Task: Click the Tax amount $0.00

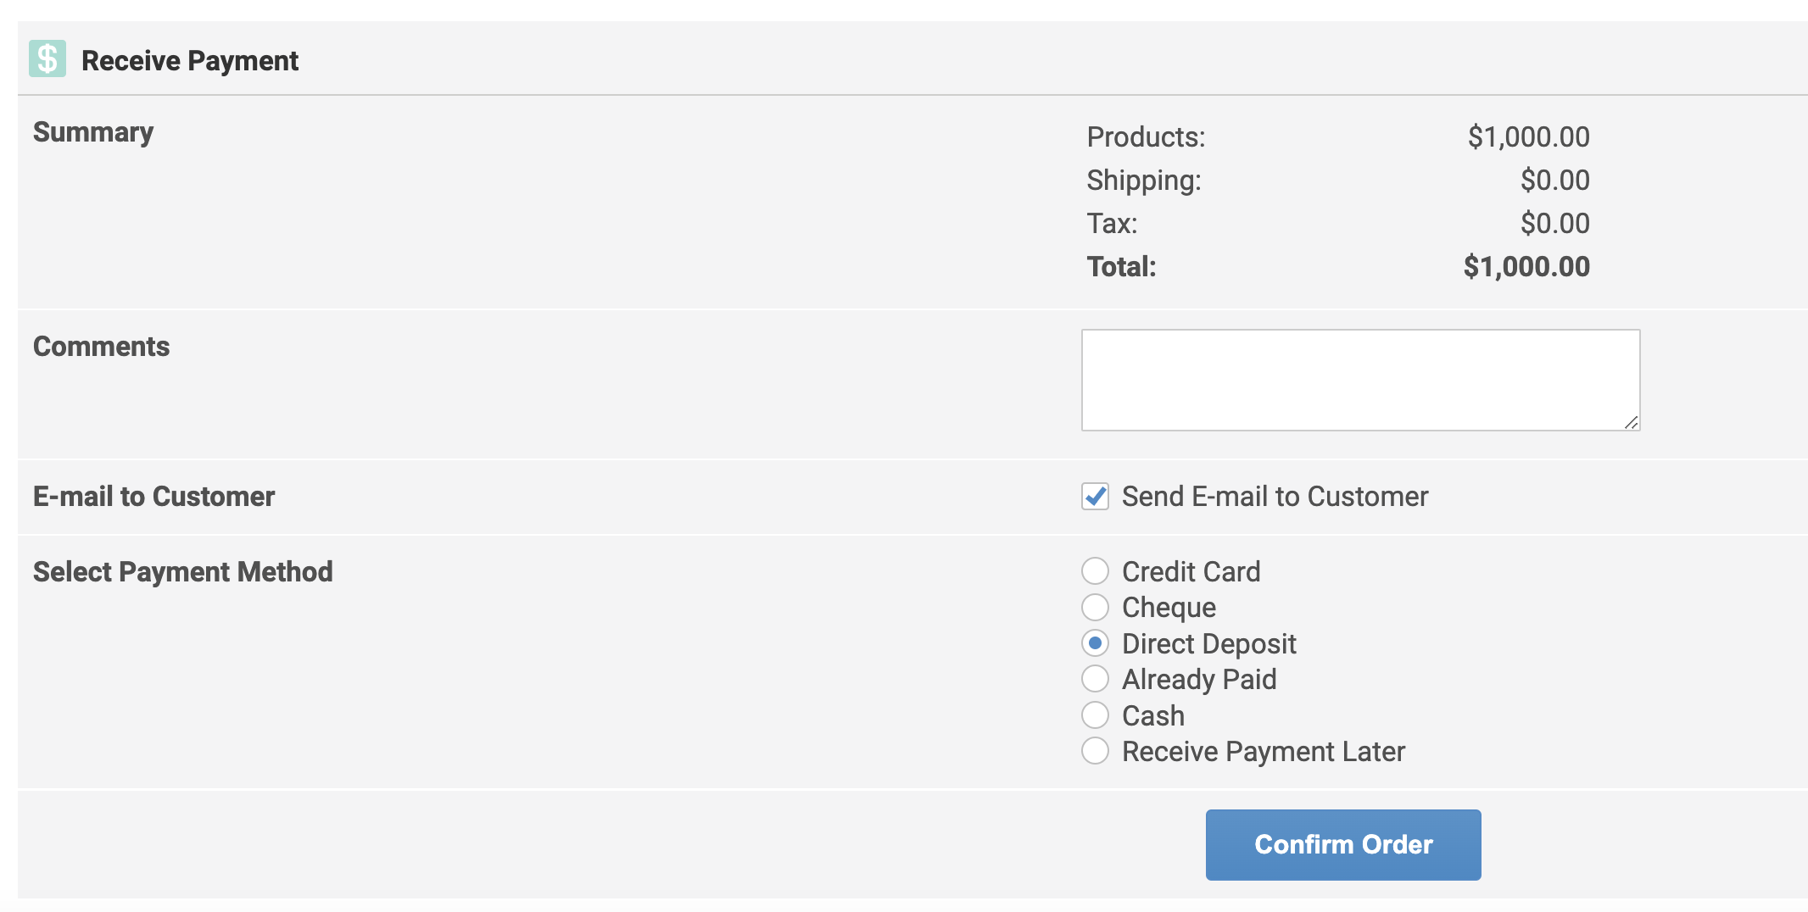Action: click(x=1554, y=224)
